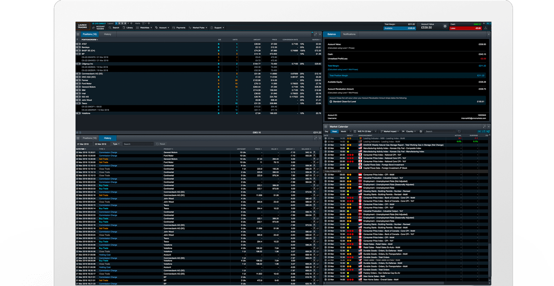Close the Balance panel
The width and height of the screenshot is (554, 286).
pos(489,34)
